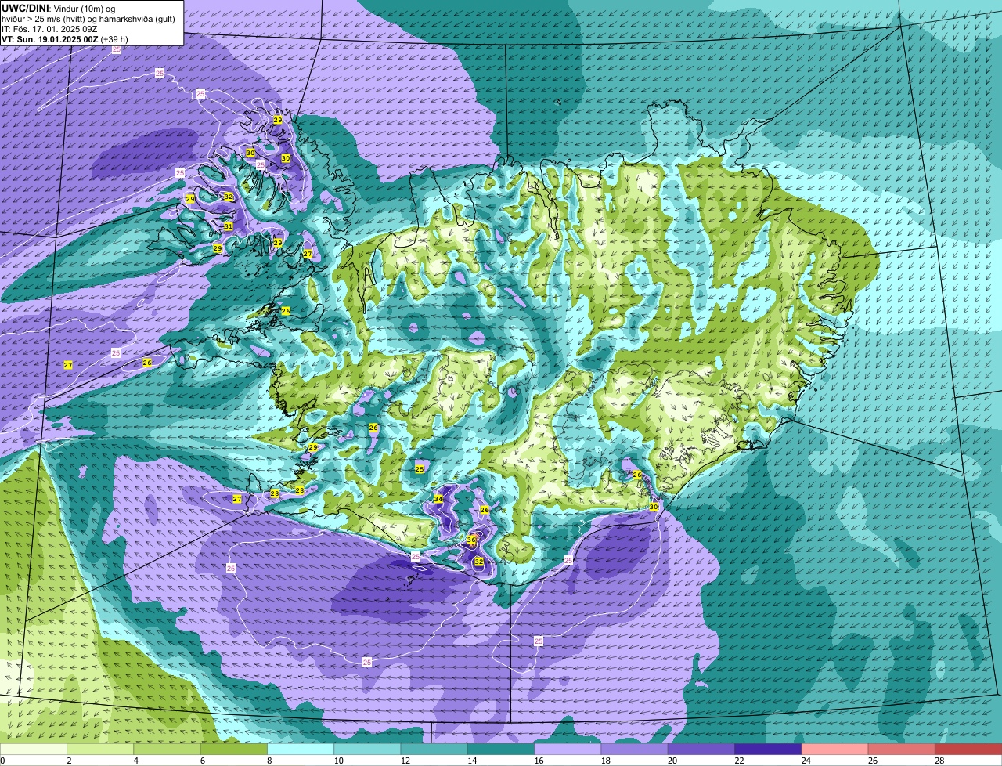Click the "IT: Fös. 17. 01. 2025 09Z" line

48,28
